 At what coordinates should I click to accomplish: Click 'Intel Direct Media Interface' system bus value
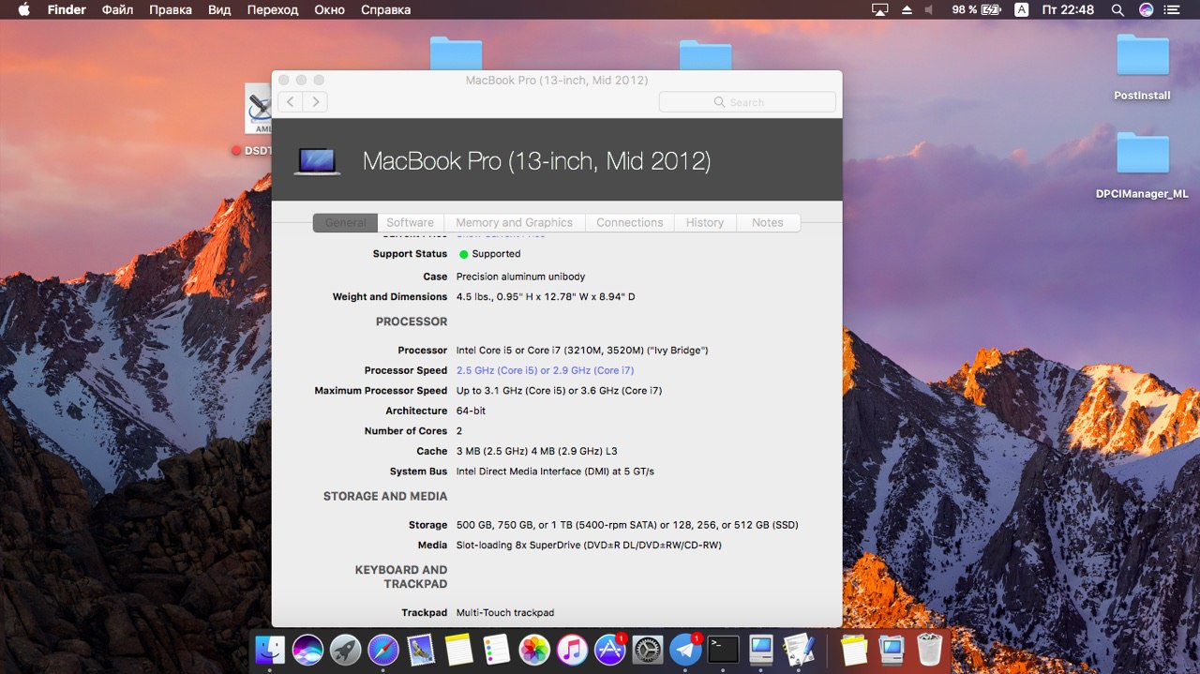(555, 472)
